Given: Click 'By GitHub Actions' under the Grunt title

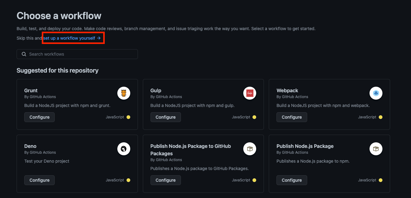Looking at the screenshot, I should (40, 97).
